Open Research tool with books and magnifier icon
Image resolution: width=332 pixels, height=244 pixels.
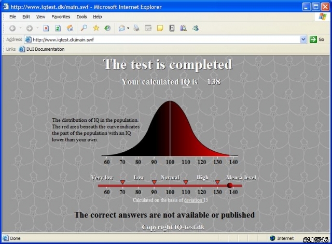[184, 28]
